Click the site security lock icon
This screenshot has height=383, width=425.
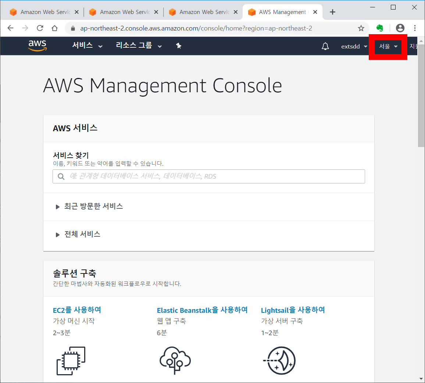pyautogui.click(x=73, y=28)
